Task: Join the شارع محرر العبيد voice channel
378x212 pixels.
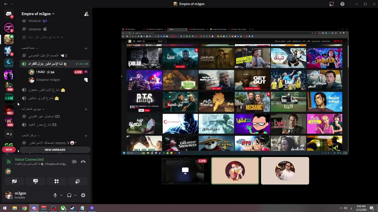Action: tap(55, 125)
